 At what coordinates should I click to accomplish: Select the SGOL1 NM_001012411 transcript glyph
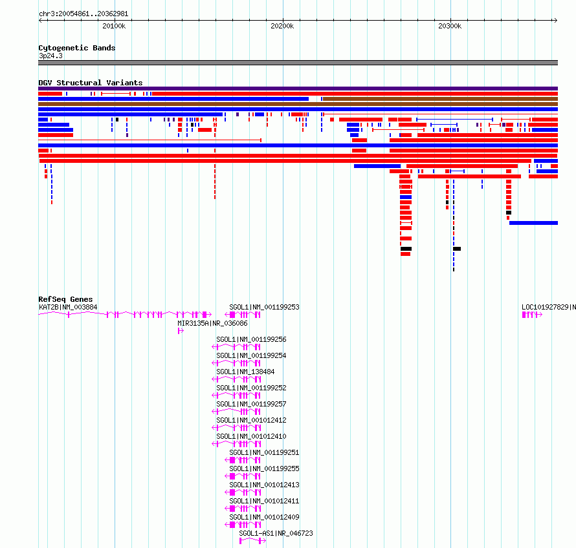point(243,509)
